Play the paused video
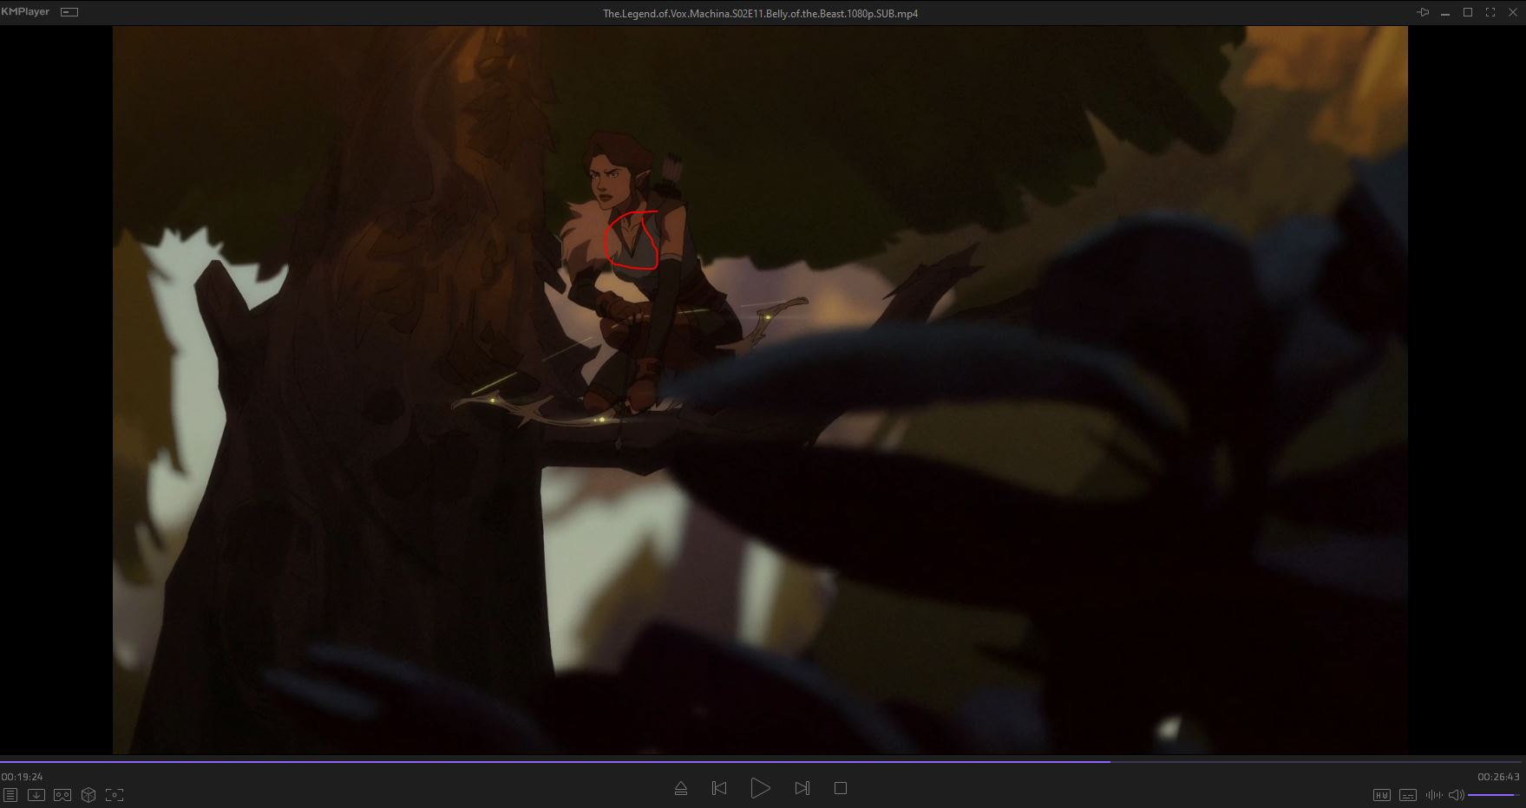This screenshot has height=808, width=1526. [760, 788]
